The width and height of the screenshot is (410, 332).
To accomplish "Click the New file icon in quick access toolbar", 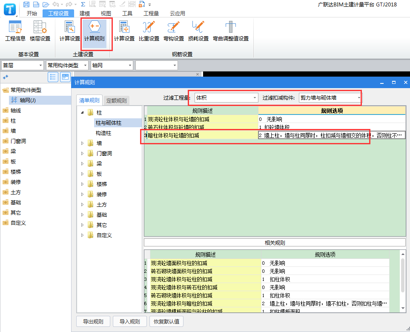I will click(x=36, y=4).
